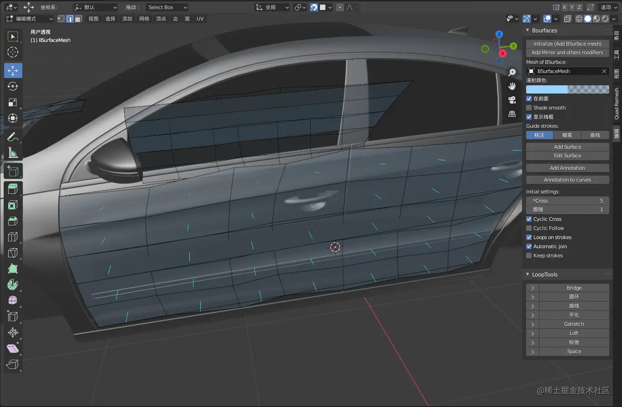
Task: Pick the Measure tool
Action: tap(13, 153)
